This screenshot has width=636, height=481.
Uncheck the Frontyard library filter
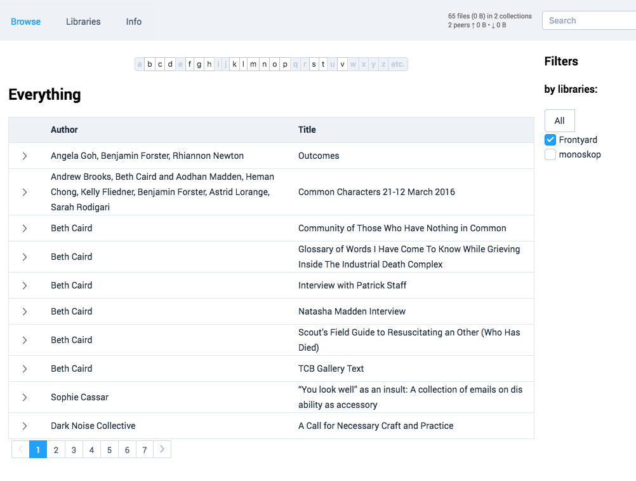tap(550, 140)
